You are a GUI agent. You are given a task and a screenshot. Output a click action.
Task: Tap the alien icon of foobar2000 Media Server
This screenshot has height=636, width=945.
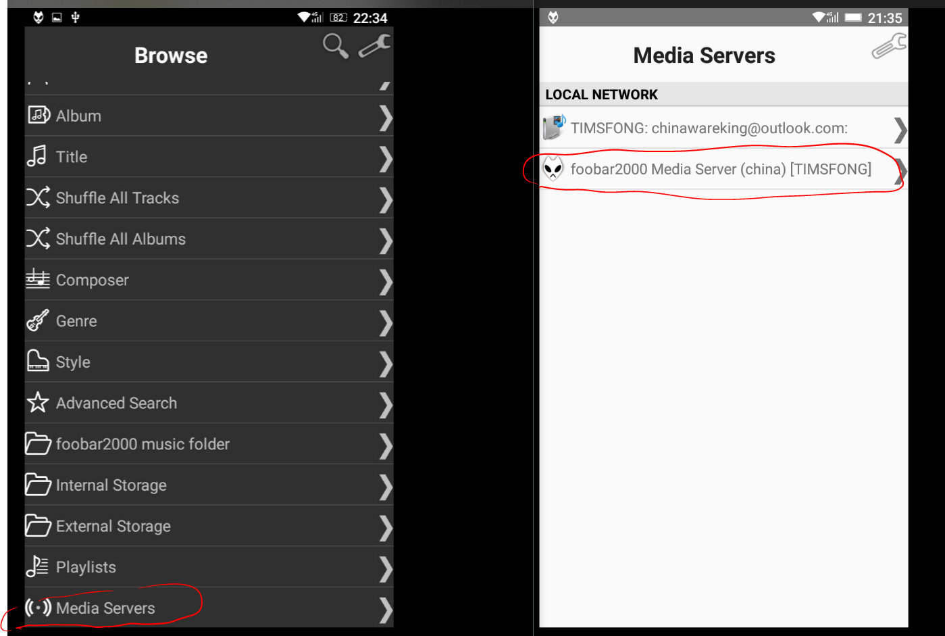[x=553, y=169]
